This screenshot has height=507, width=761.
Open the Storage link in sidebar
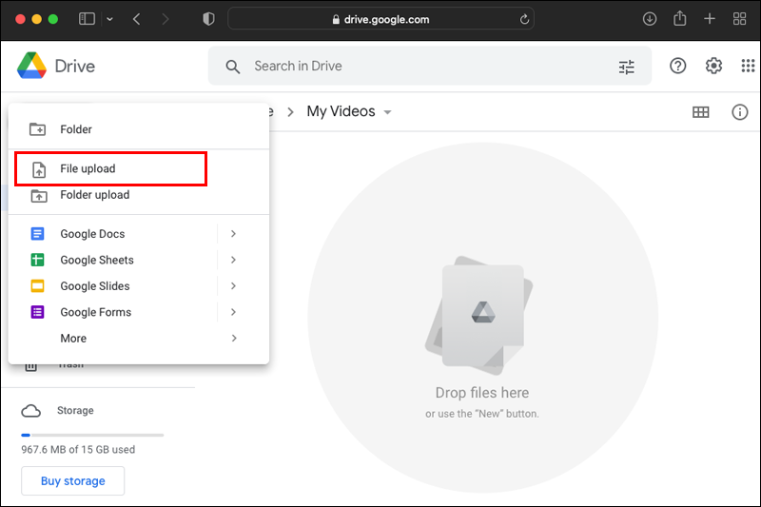click(75, 411)
